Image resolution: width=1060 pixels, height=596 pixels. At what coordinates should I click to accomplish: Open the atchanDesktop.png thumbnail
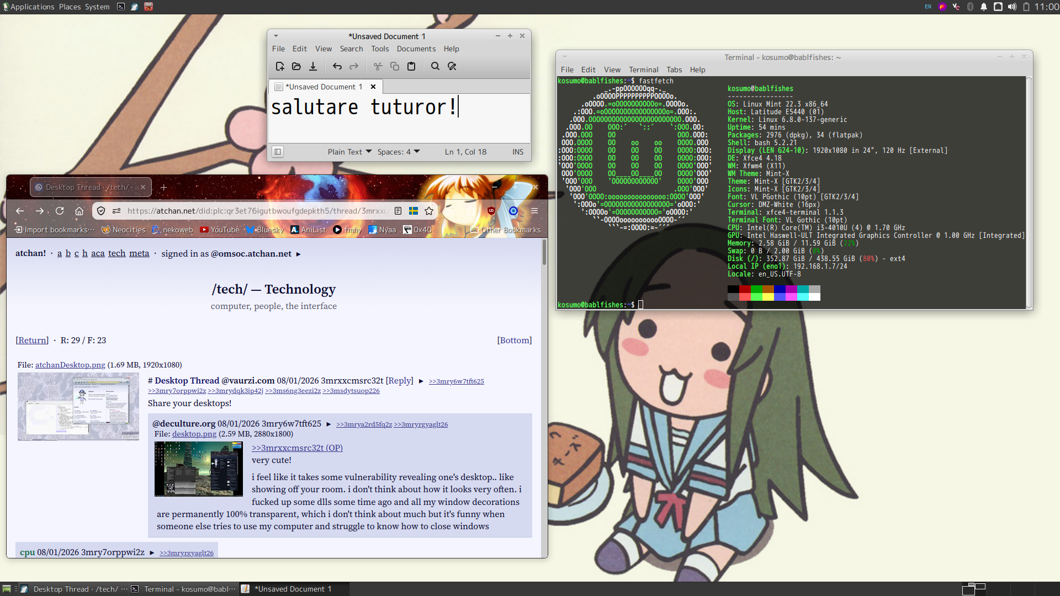78,407
